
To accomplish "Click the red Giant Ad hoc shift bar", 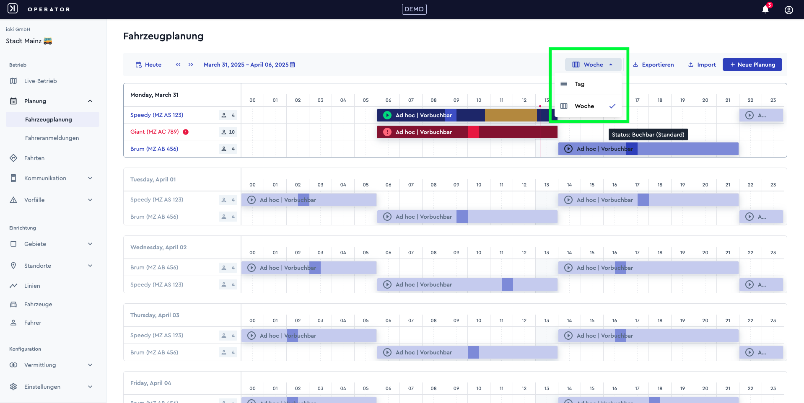I will [x=467, y=132].
